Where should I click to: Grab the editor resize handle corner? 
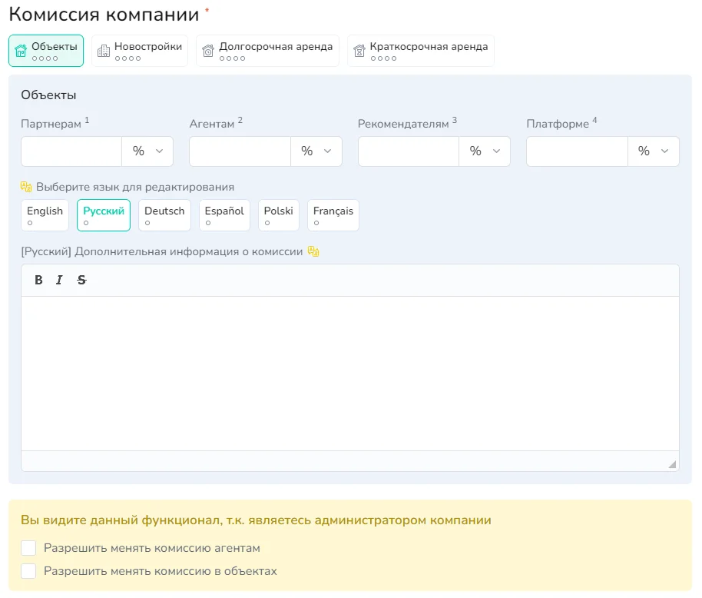672,464
